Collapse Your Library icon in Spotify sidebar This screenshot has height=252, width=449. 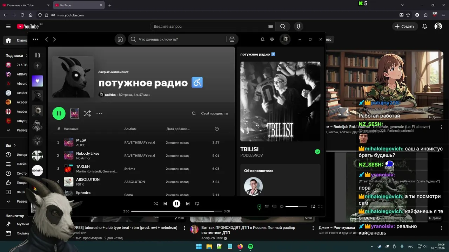(x=38, y=55)
